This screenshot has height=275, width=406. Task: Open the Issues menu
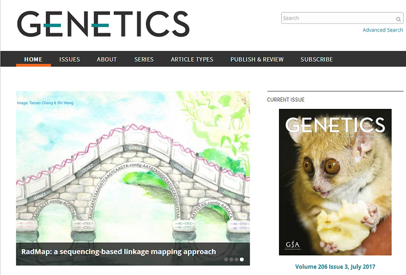70,59
